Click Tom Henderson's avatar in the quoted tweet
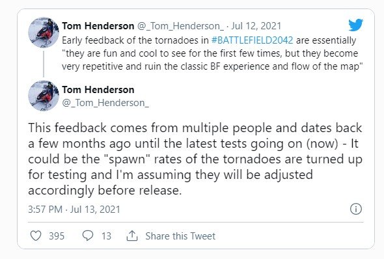 44,33
